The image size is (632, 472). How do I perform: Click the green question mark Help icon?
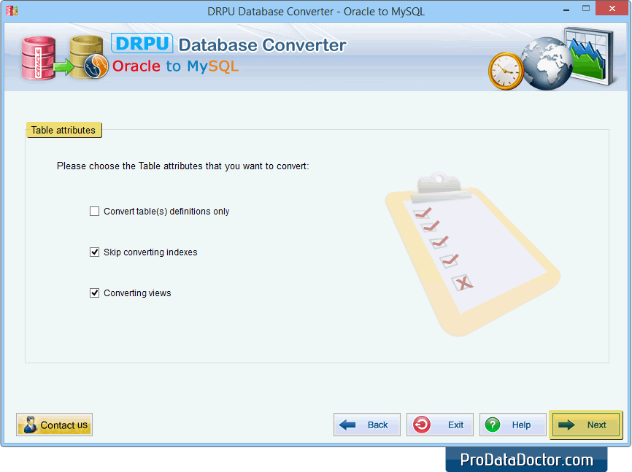(493, 425)
